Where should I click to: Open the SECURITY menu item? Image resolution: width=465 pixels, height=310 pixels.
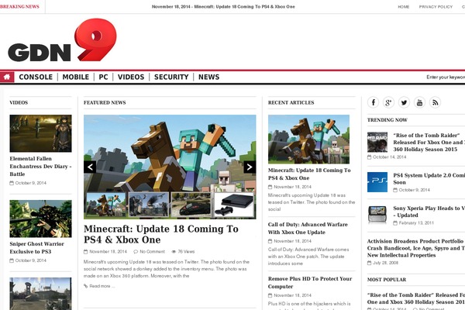click(x=171, y=77)
